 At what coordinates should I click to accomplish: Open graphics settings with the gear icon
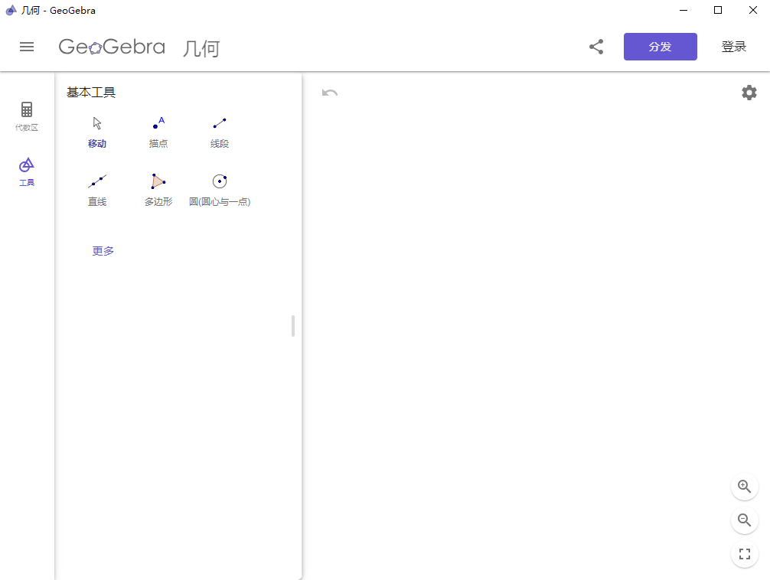click(x=749, y=92)
